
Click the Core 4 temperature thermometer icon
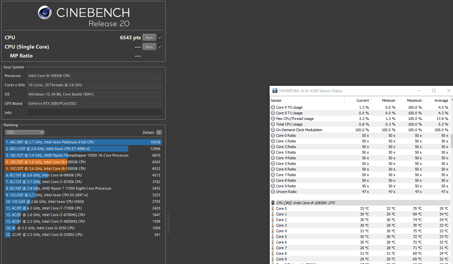(x=273, y=231)
